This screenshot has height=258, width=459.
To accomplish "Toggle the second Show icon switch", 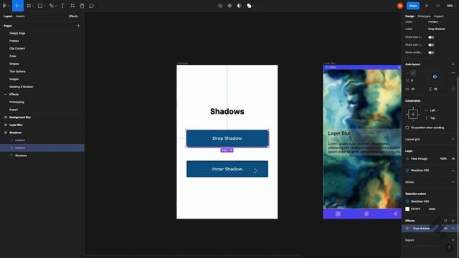I will point(431,44).
